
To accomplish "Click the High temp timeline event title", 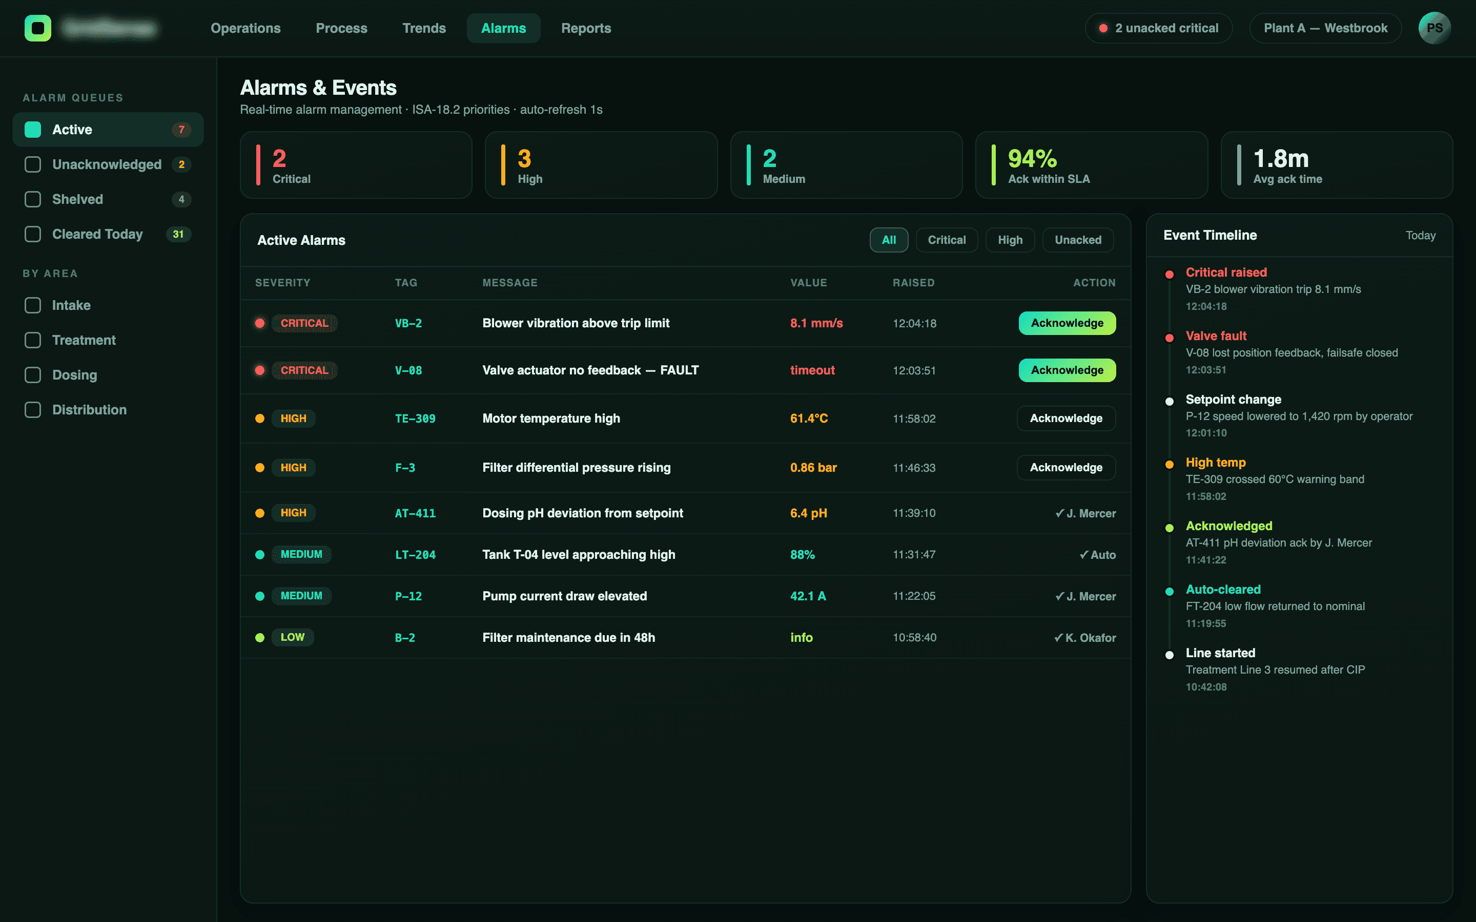I will (1216, 463).
